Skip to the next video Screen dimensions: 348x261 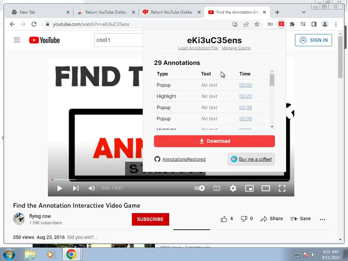click(x=76, y=188)
